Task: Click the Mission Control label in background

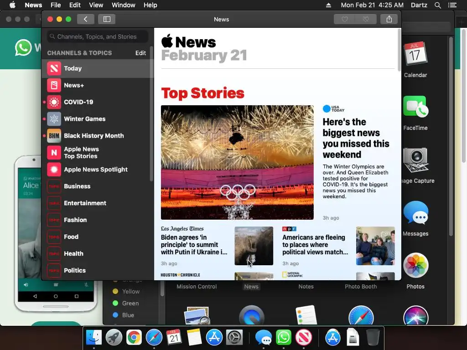Action: (x=197, y=287)
